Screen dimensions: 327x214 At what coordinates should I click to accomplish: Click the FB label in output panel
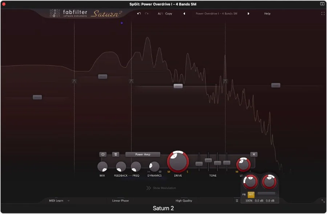(x=244, y=195)
